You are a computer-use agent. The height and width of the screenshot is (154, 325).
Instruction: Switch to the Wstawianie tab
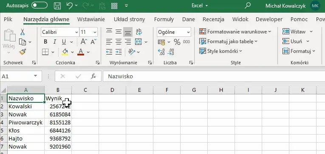pos(91,19)
